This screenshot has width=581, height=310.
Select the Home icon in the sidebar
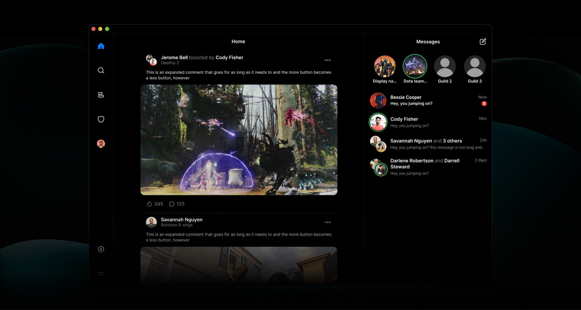[101, 45]
